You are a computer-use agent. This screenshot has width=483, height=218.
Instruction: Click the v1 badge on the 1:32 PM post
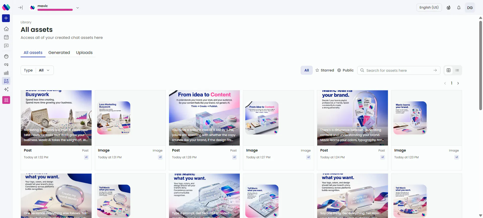coord(86,157)
